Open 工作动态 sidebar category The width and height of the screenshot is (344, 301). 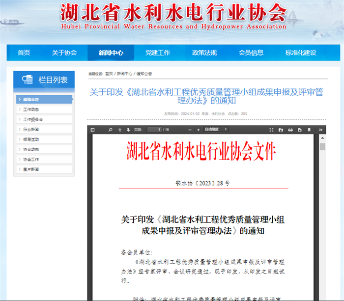click(x=44, y=109)
